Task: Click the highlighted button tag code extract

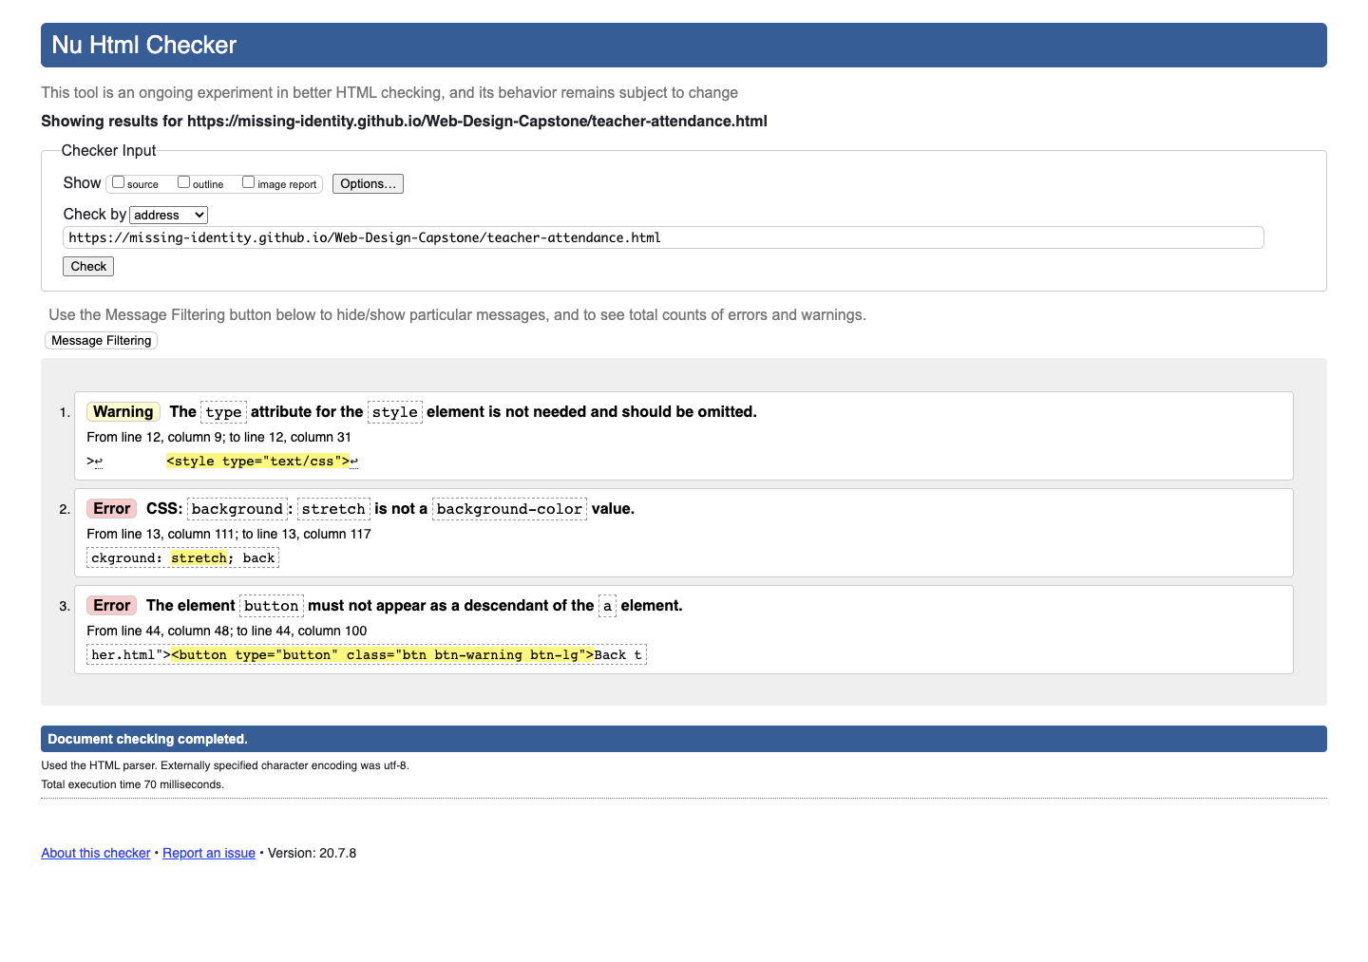Action: tap(382, 655)
